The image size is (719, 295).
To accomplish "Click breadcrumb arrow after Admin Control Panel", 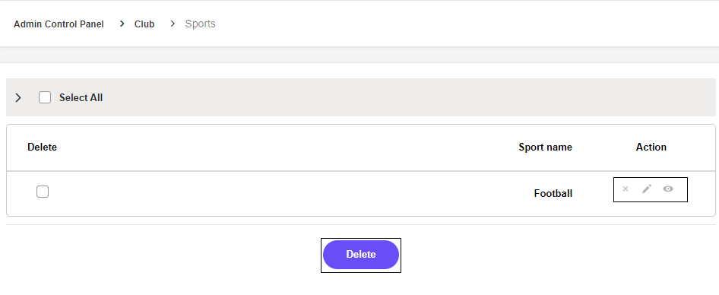I will 122,24.
